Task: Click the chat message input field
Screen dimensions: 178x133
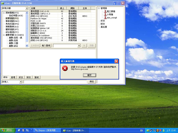Action: [x=55, y=82]
